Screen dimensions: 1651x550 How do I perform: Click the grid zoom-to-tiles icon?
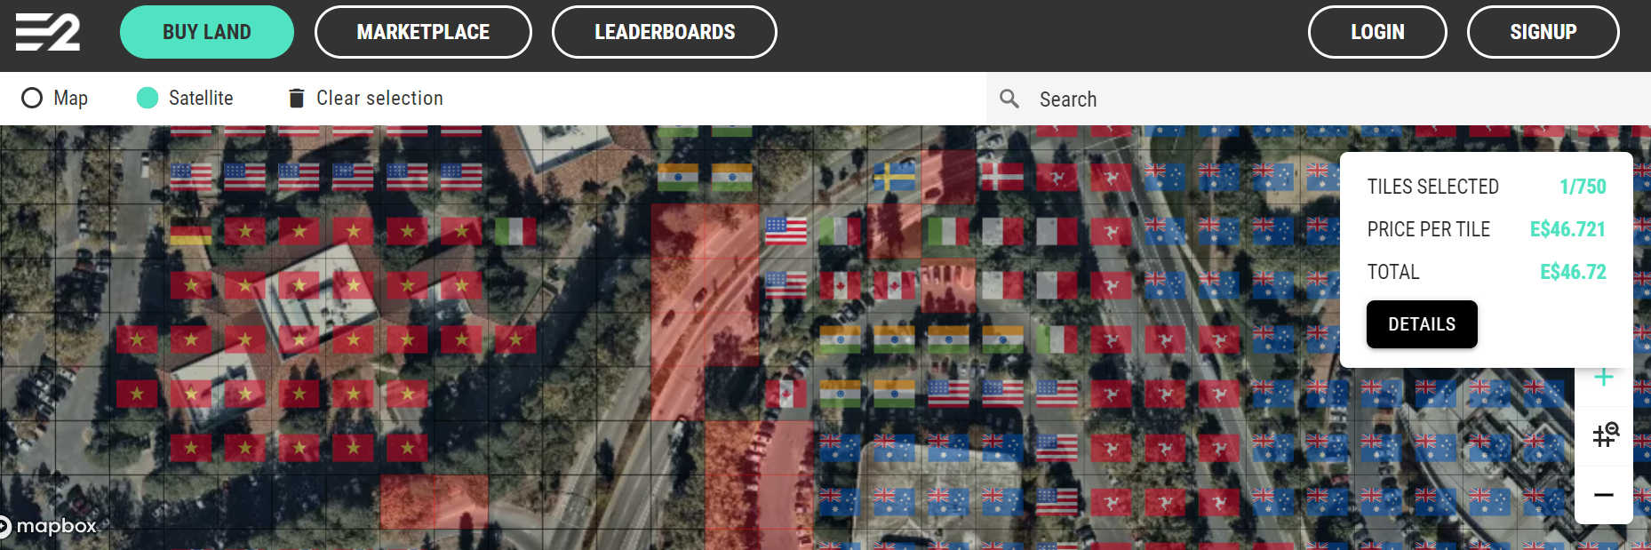(1605, 435)
